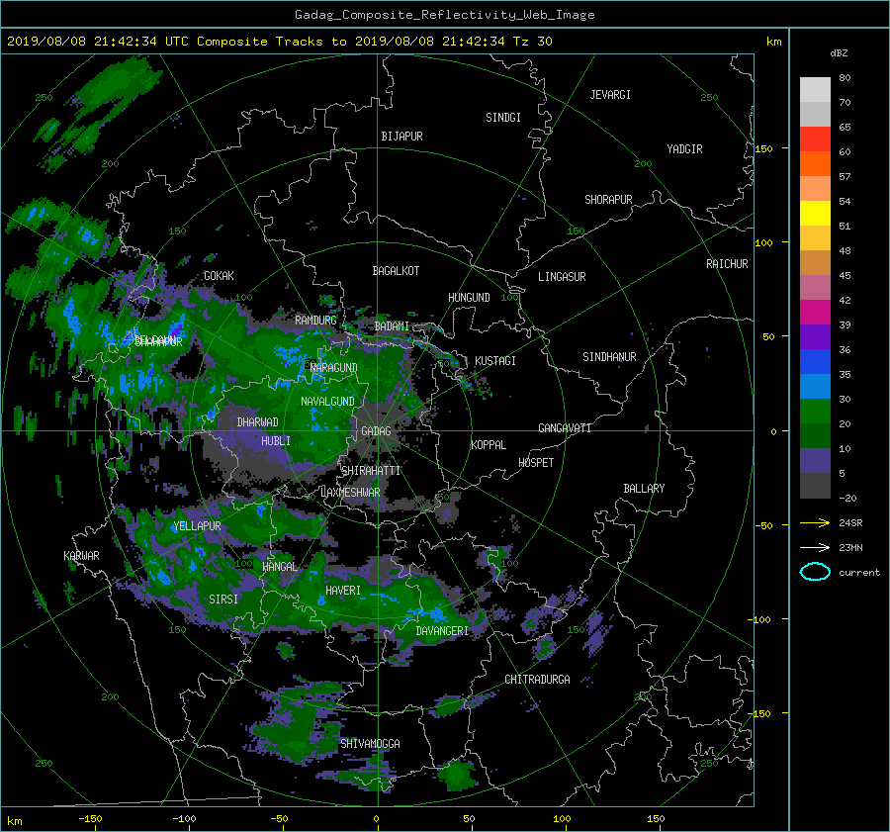Click the SHIVAMOGGA city label
The width and height of the screenshot is (890, 832).
[x=370, y=744]
